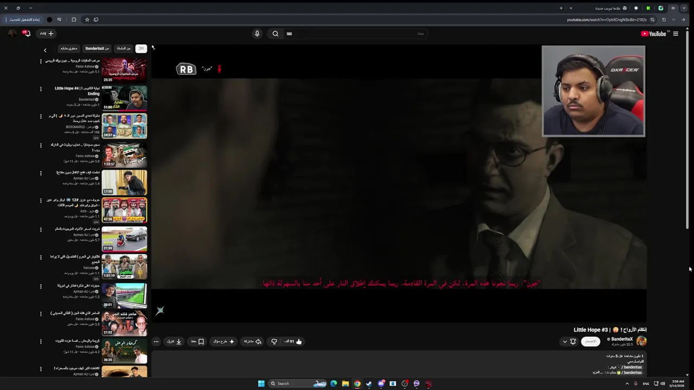
Task: Save video with bookmark button
Action: click(197, 341)
